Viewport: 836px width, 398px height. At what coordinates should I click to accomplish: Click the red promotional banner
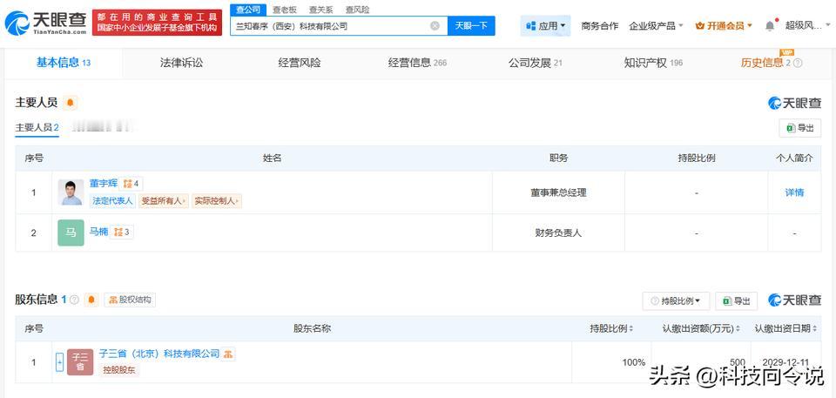tap(158, 23)
